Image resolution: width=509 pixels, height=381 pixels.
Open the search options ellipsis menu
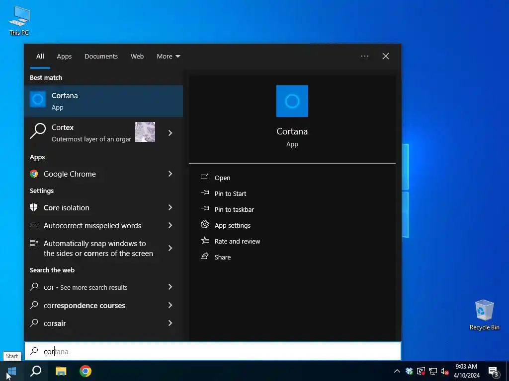click(x=365, y=56)
